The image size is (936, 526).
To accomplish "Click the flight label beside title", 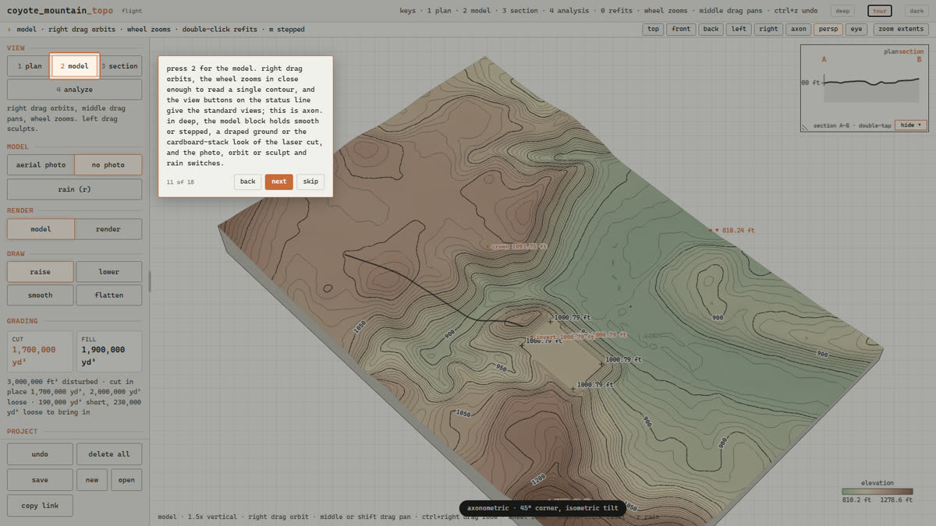I will (132, 12).
